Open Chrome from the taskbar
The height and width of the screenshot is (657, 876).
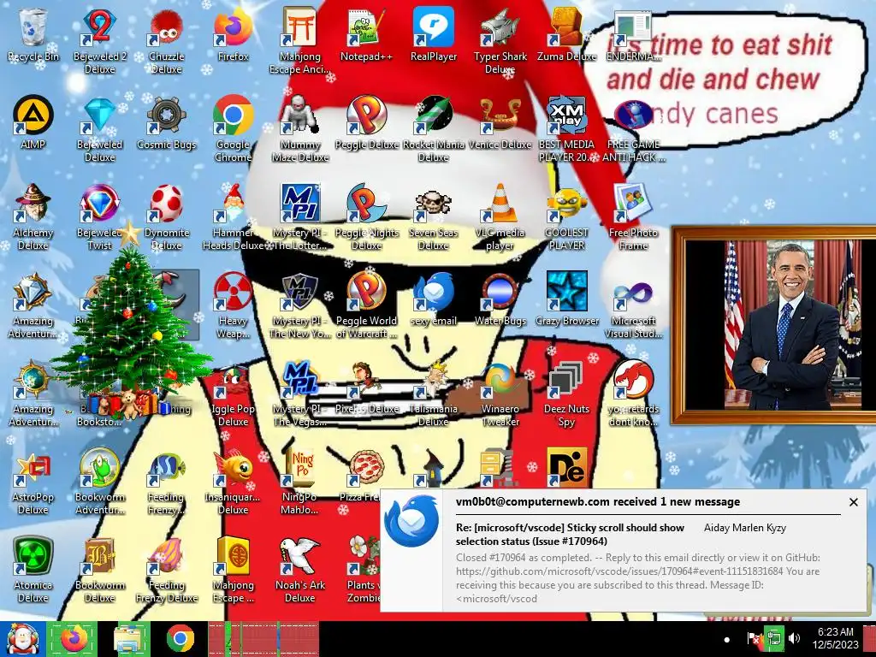[180, 639]
